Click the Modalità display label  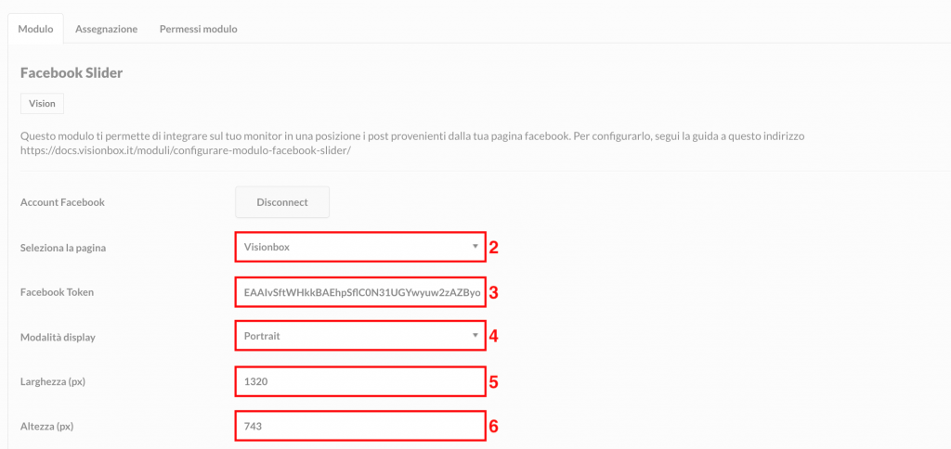58,337
